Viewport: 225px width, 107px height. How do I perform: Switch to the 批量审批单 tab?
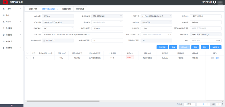[x=67, y=9]
